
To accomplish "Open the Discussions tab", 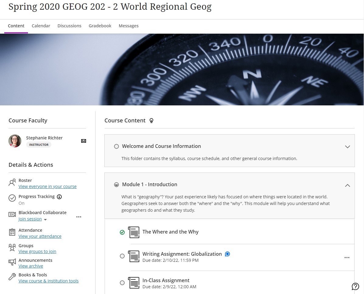I will [69, 26].
